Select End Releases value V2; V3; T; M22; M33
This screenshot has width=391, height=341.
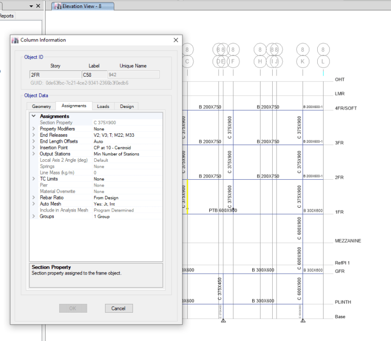coord(114,135)
